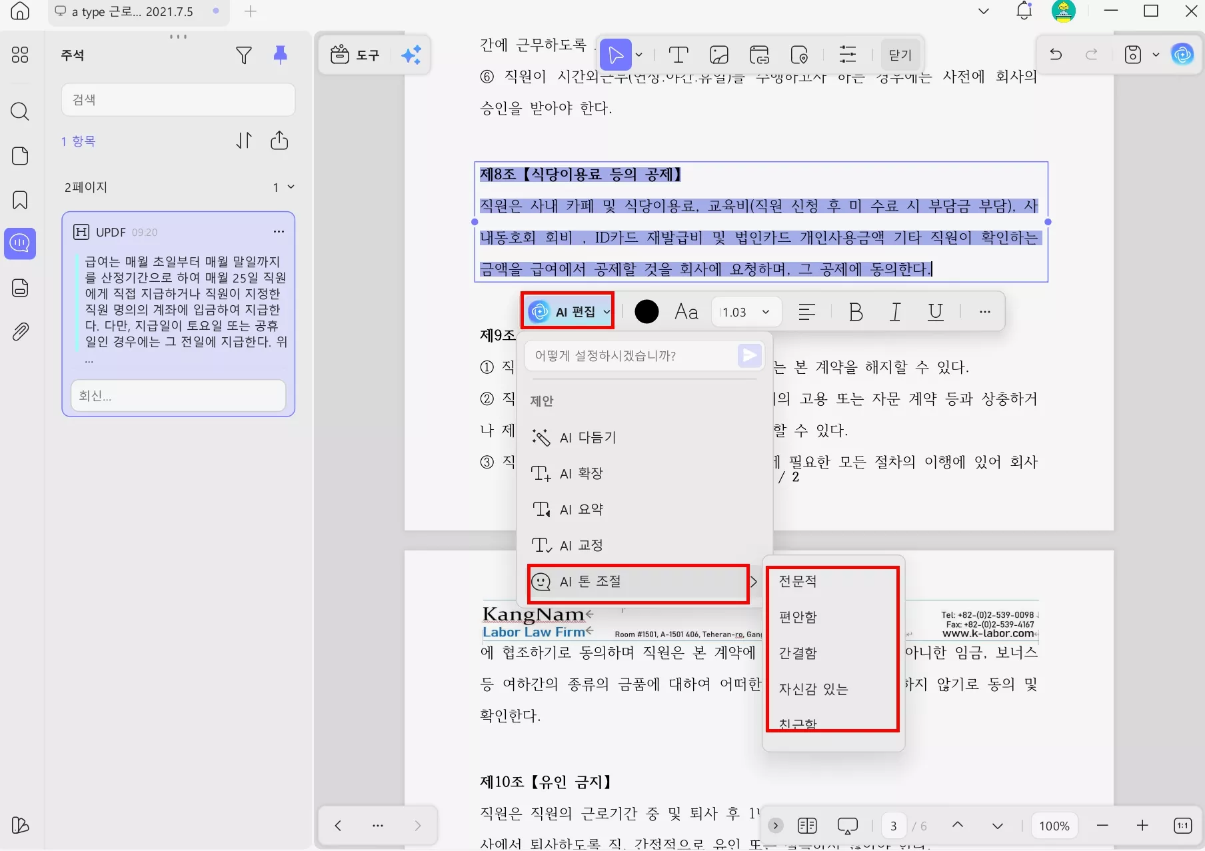Open the attachments paperclip sidebar panel
1205x851 pixels.
(x=20, y=332)
